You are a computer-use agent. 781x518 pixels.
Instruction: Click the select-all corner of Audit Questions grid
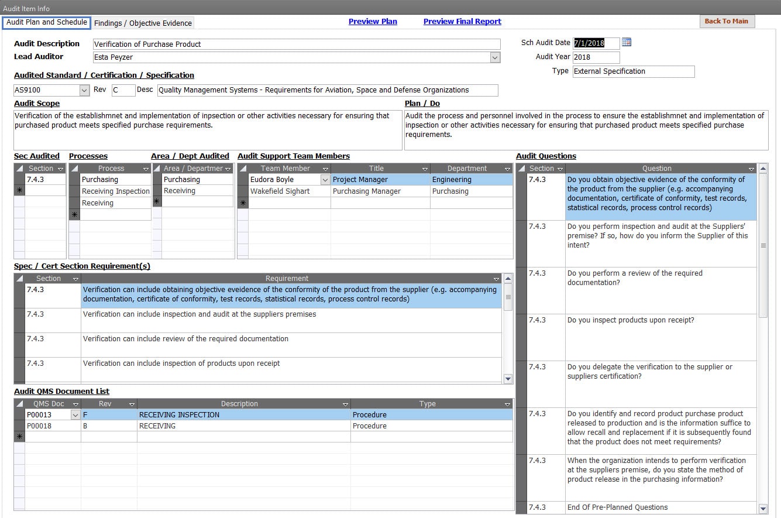[522, 169]
